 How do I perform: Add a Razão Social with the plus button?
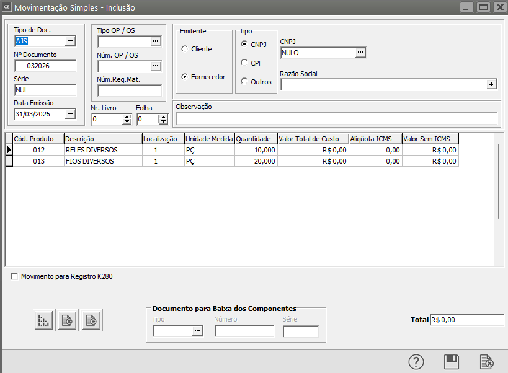click(x=491, y=84)
